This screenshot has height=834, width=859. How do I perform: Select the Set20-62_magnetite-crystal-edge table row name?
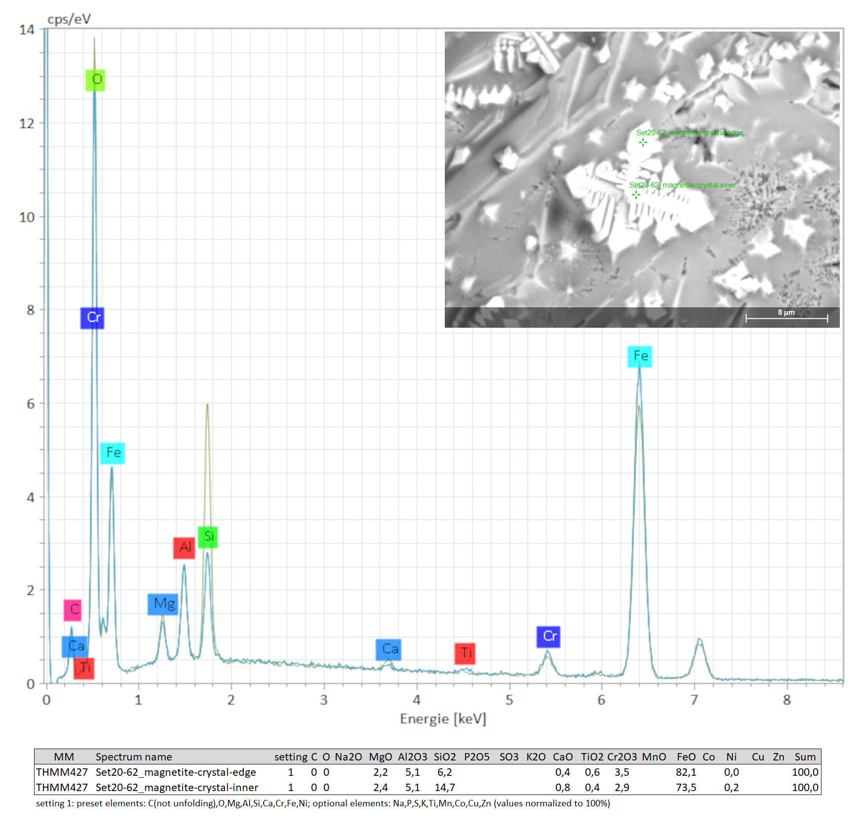pyautogui.click(x=176, y=772)
